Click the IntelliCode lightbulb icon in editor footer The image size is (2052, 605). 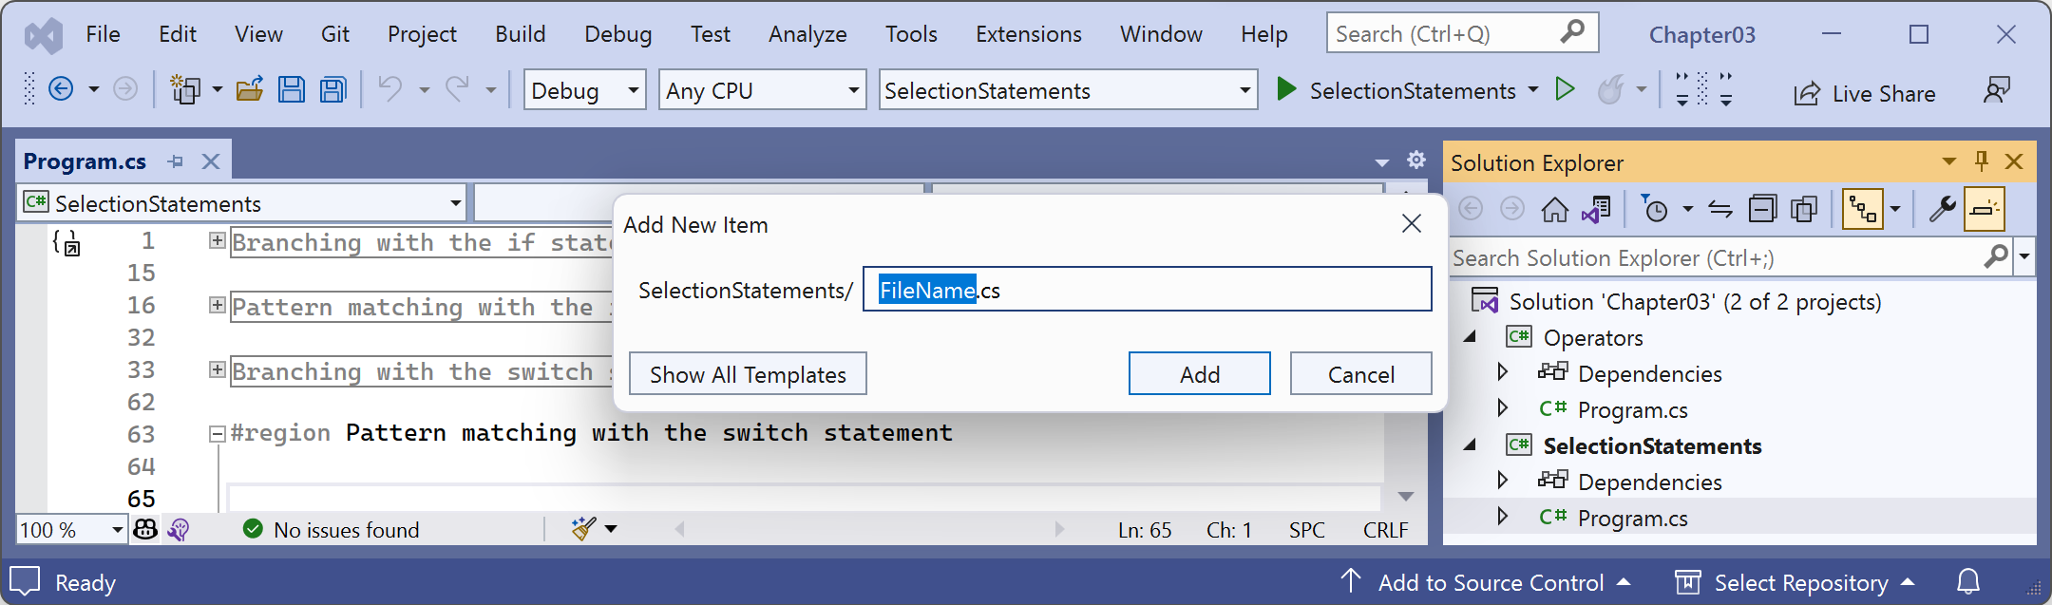179,529
